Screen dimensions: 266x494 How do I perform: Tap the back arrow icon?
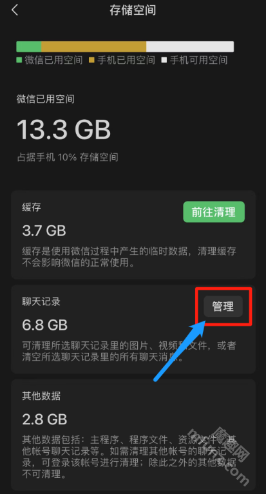click(x=15, y=10)
